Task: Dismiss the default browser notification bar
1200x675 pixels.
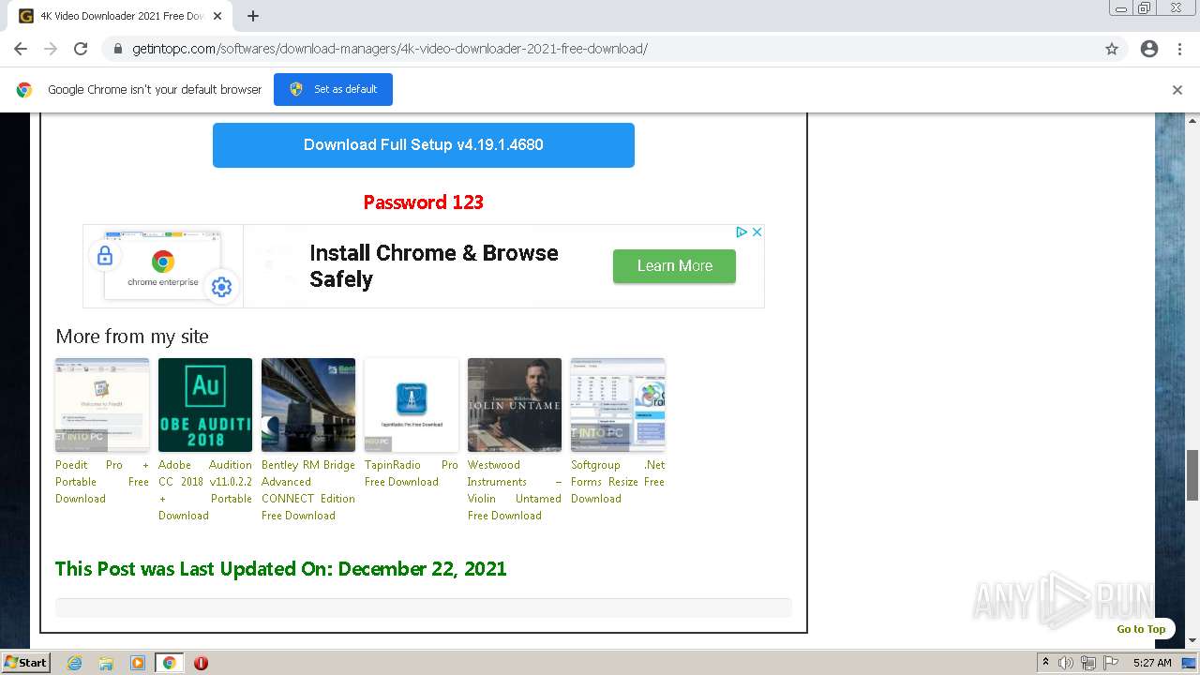Action: click(1177, 90)
